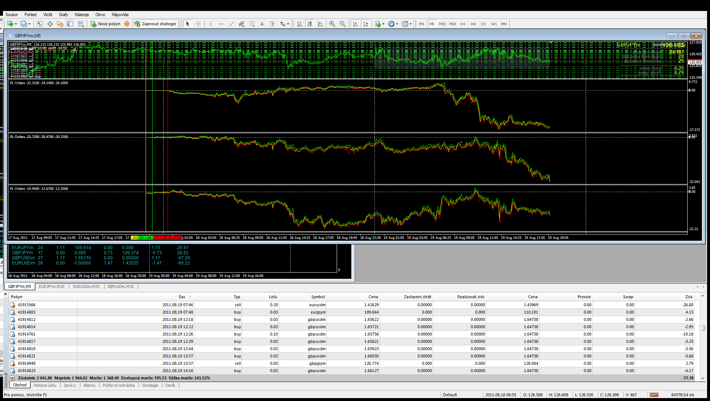The width and height of the screenshot is (710, 401).
Task: Click the Zoom In magnifier icon
Action: click(x=332, y=24)
